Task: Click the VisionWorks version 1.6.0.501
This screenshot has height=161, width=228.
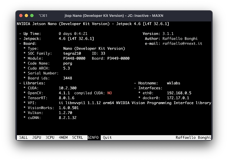Action: pos(69,108)
